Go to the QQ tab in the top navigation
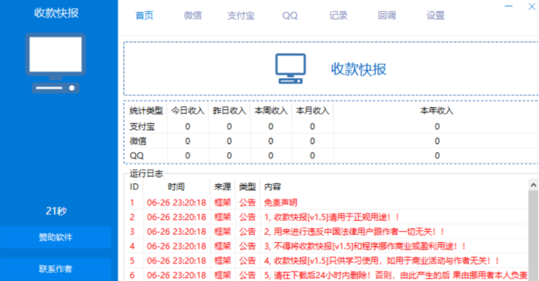 290,15
